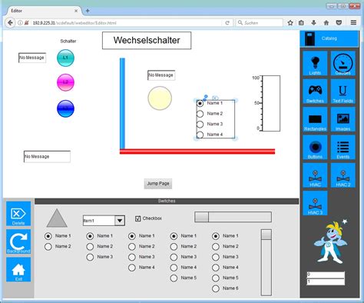Select Name 3 in the three-option radio template
Image resolution: width=364 pixels, height=303 pixels.
pos(90,257)
